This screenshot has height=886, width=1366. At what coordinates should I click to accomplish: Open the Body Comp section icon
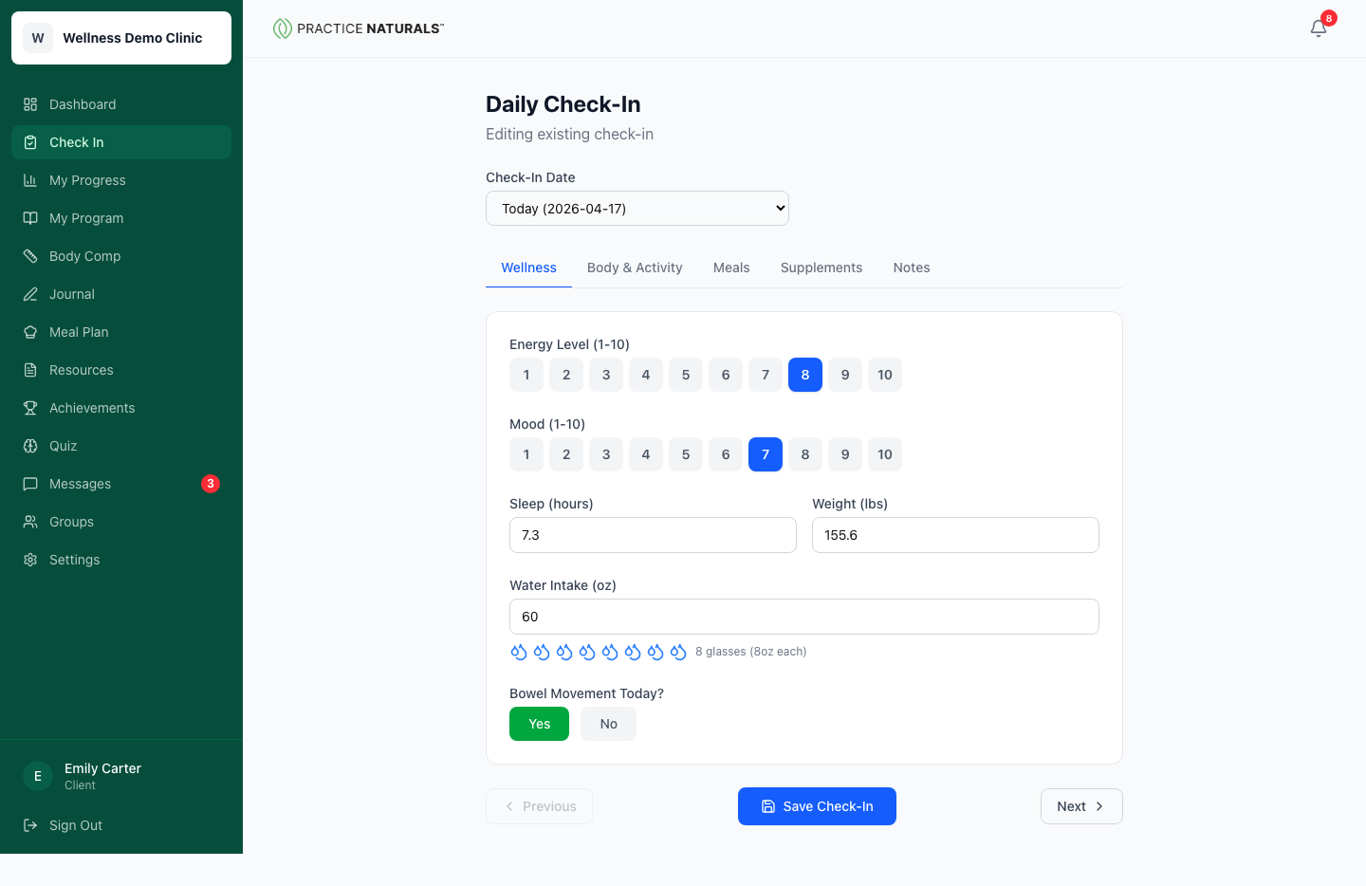click(29, 255)
